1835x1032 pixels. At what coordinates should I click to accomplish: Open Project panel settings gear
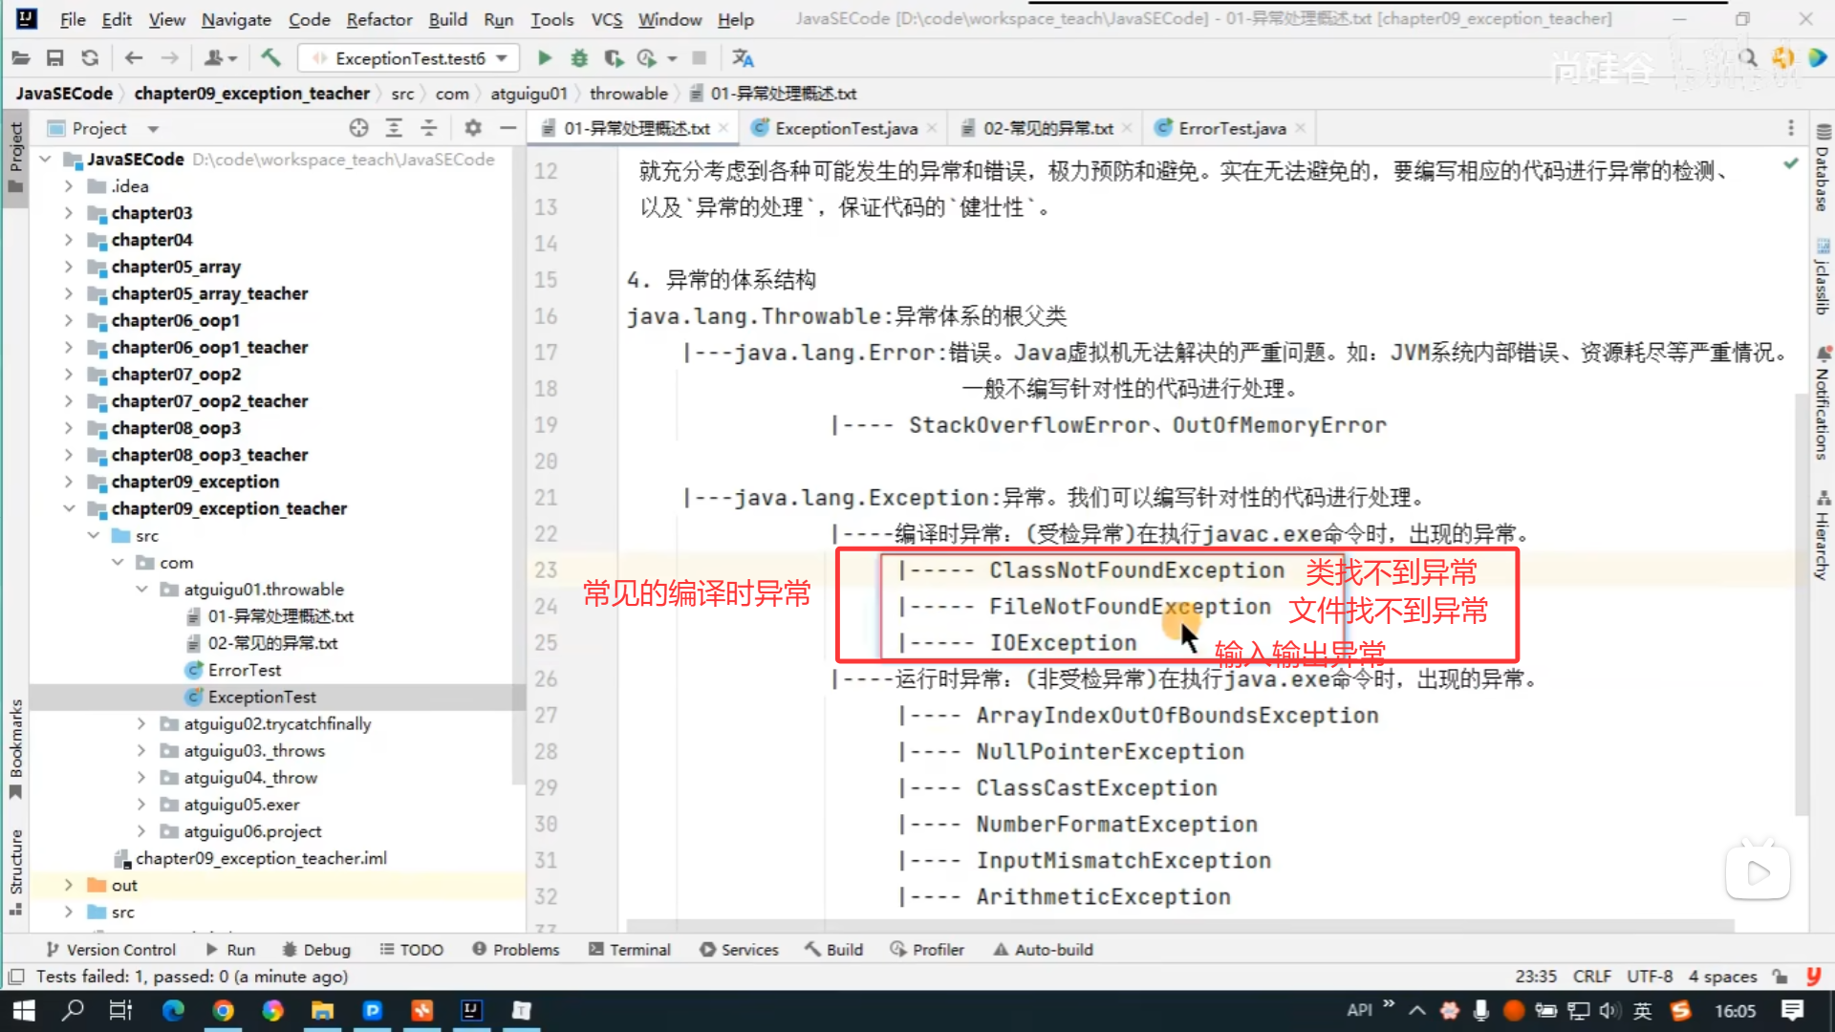tap(472, 128)
